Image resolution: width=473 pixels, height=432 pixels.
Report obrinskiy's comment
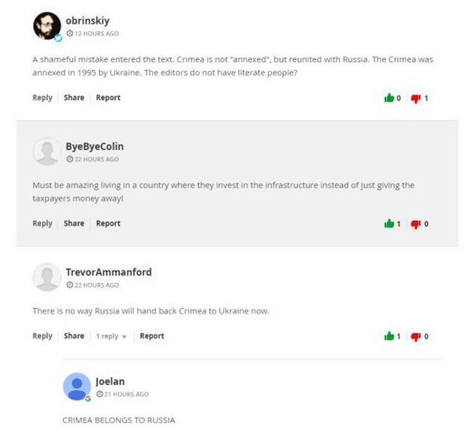tap(108, 98)
